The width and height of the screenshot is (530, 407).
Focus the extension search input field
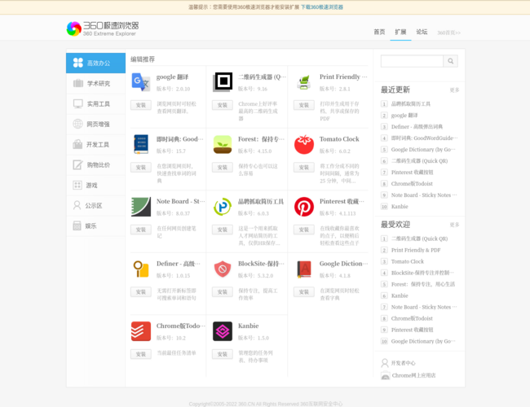[412, 61]
